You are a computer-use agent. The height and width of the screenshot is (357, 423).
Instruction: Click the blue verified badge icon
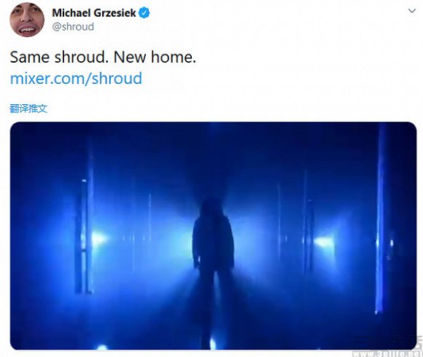coord(144,12)
